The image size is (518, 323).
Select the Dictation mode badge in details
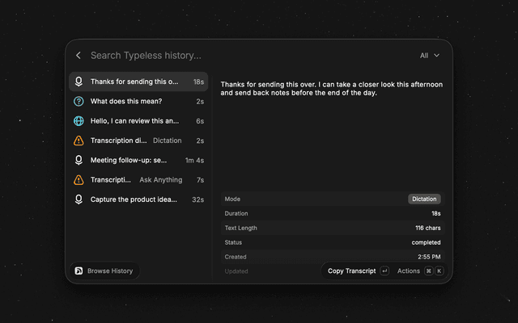pyautogui.click(x=424, y=199)
